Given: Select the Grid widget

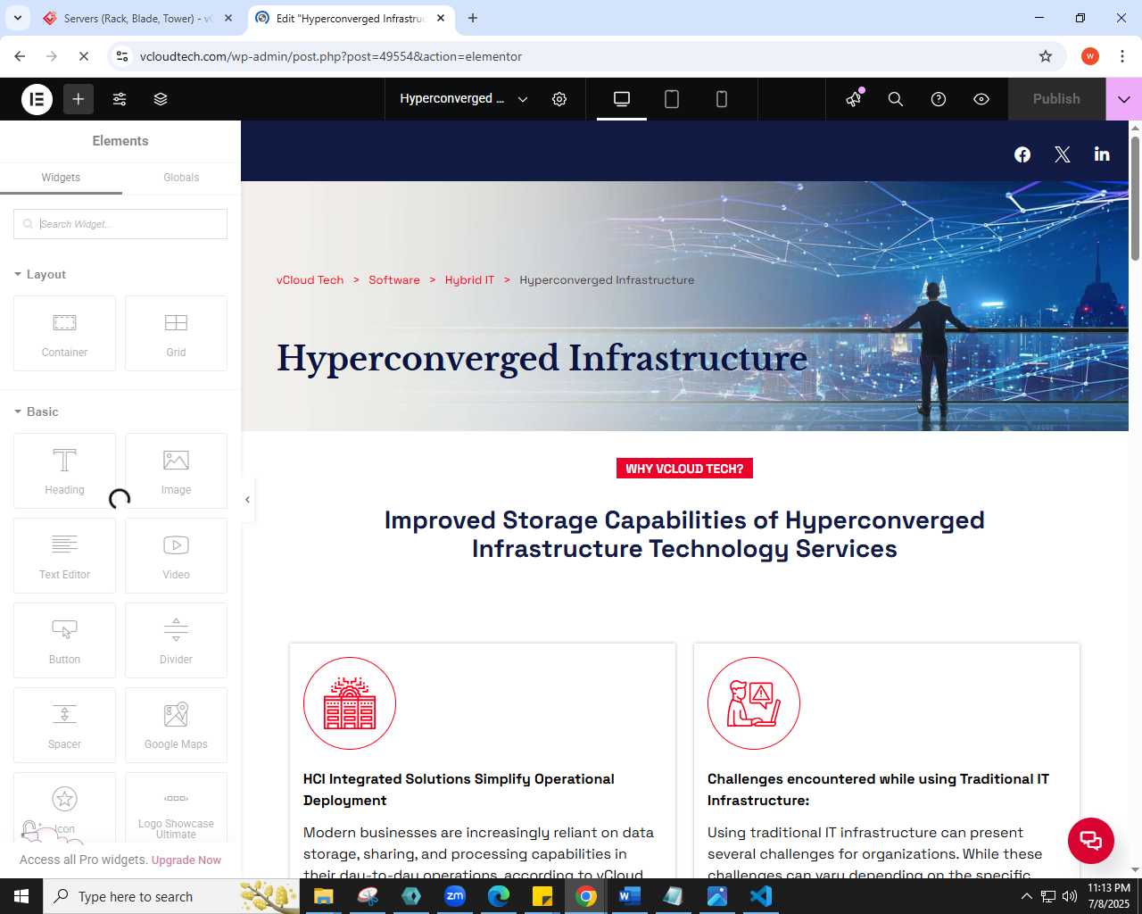Looking at the screenshot, I should 176,333.
